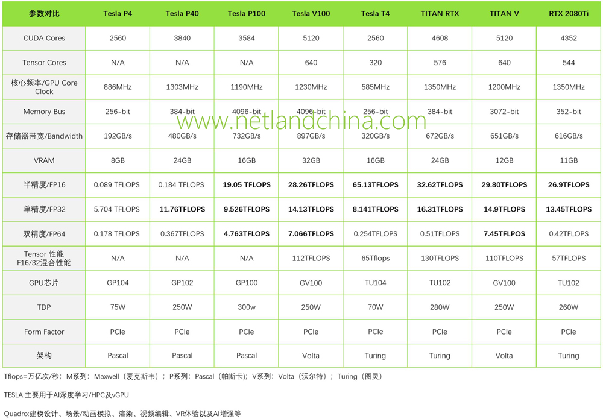
Task: Click the "双精度/FP64" row label
Action: click(44, 234)
